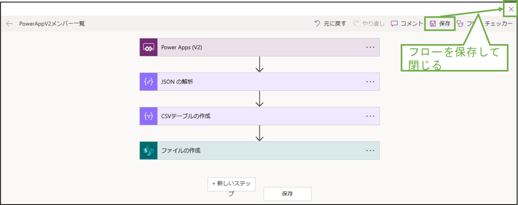
Task: Click the bottom 保存 button
Action: pyautogui.click(x=287, y=194)
